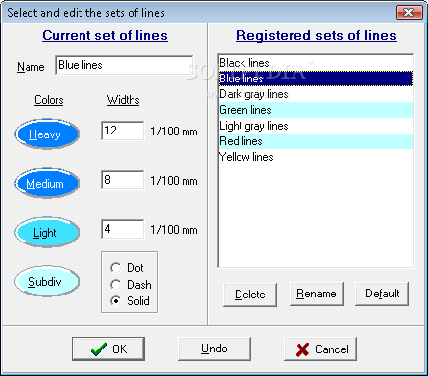This screenshot has width=428, height=376.
Task: Pick Green lines in the list
Action: pos(316,110)
